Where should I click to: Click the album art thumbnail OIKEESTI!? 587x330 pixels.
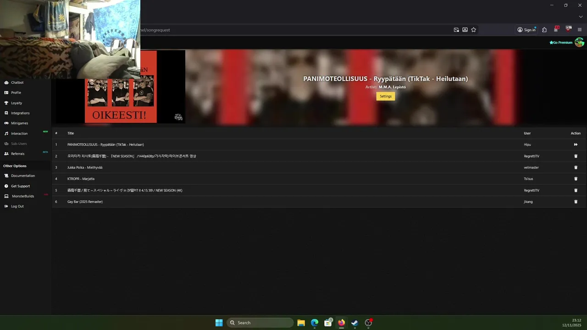pyautogui.click(x=121, y=87)
